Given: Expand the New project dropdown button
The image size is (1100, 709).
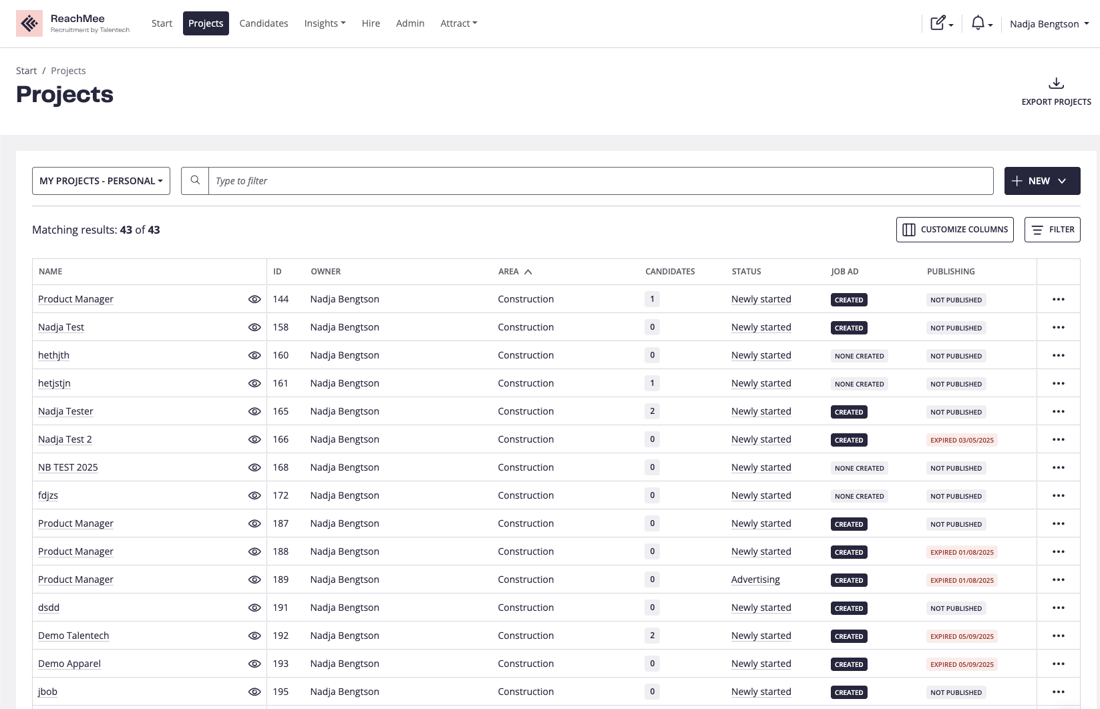Looking at the screenshot, I should pos(1042,181).
